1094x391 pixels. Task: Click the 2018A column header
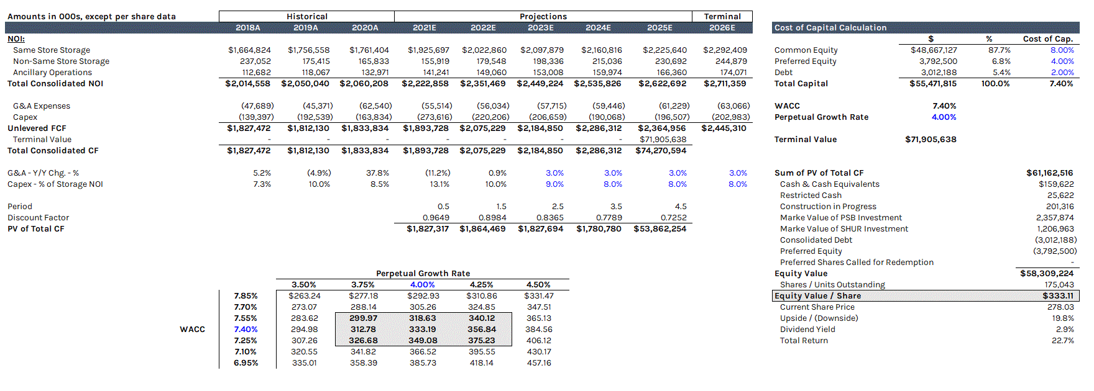click(x=248, y=28)
